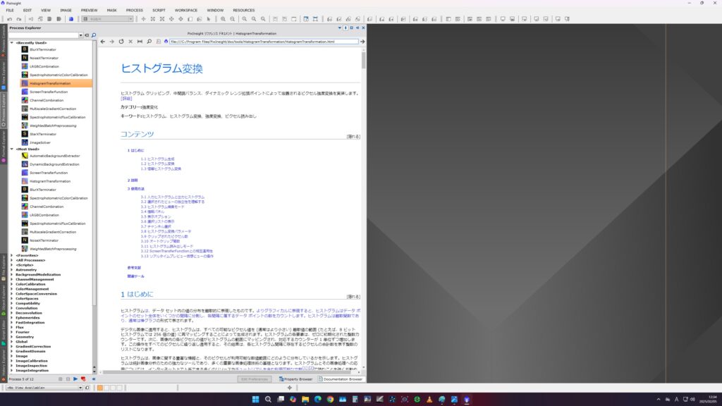Open SpectrophotometricColorCalibration in Recently Used

(x=59, y=75)
